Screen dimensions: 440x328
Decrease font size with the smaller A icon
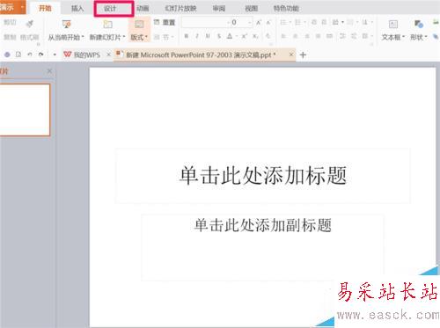(268, 22)
